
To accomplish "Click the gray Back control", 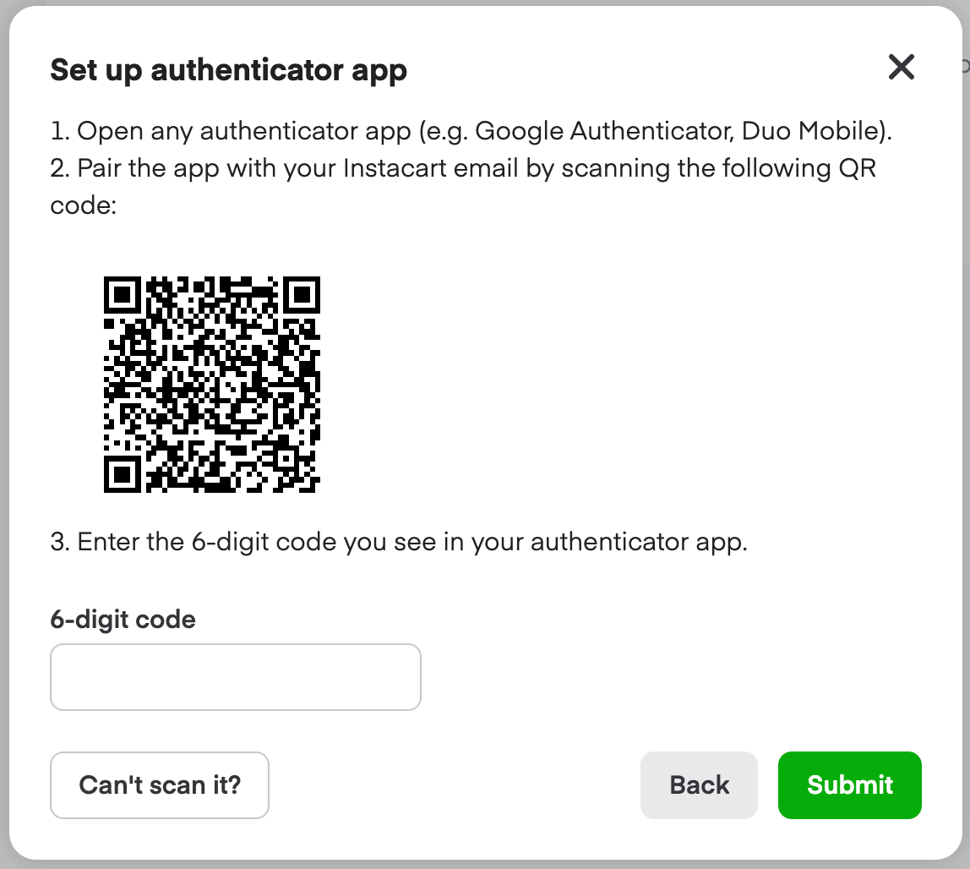I will click(699, 784).
